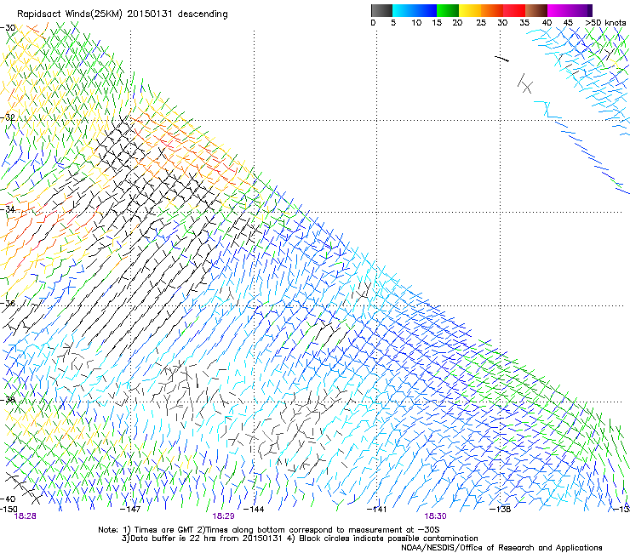Screen dimensions: 630x553
Task: Click the -38 latitude label
Action: tap(8, 400)
